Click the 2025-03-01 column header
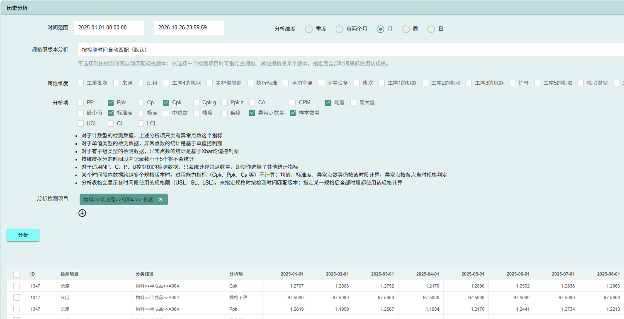The image size is (624, 319). [x=382, y=274]
